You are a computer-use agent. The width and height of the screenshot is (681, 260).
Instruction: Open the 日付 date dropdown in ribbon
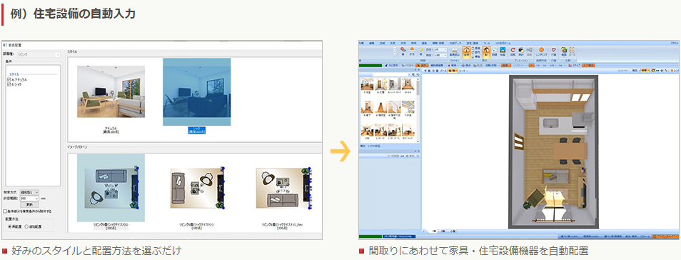click(x=440, y=49)
